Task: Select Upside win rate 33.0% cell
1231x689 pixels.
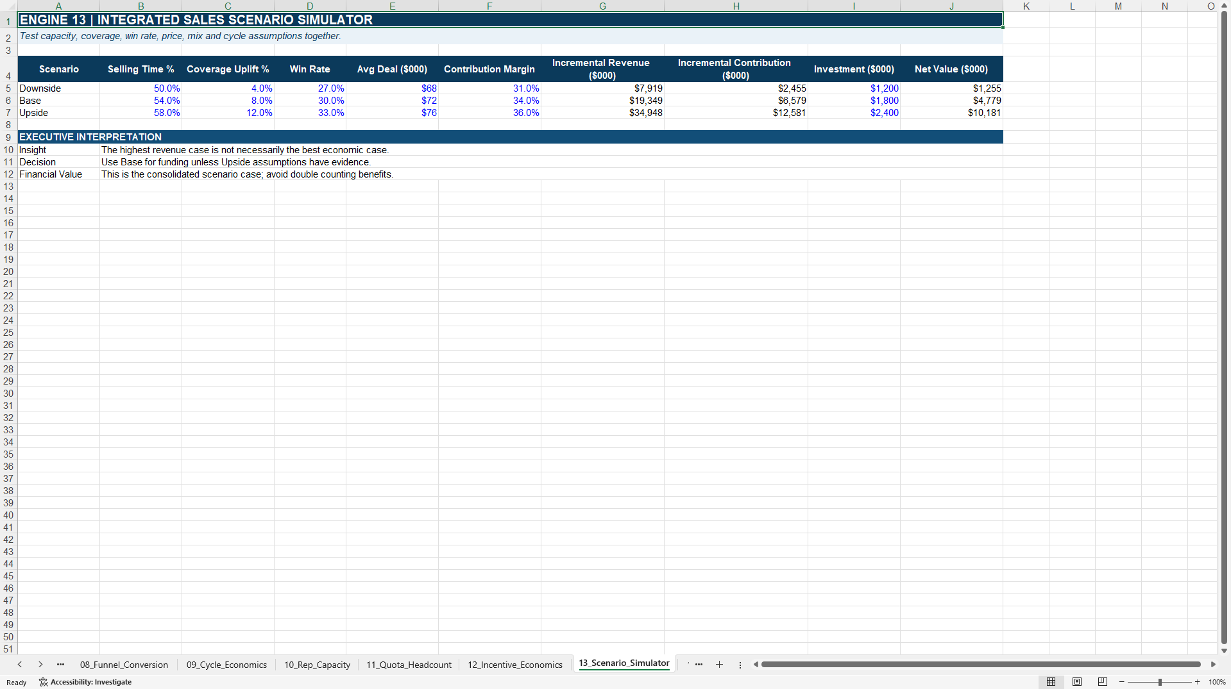Action: pos(310,113)
